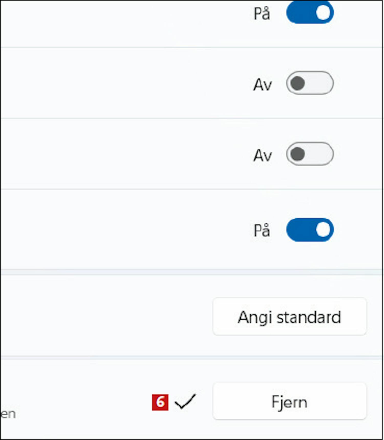Click the Av label of the second off toggle
This screenshot has height=440, width=384.
coord(262,155)
